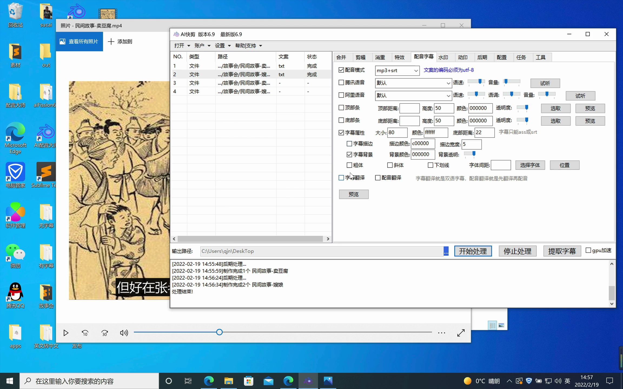Open the 英文转中文 folder
623x389 pixels.
[46, 336]
